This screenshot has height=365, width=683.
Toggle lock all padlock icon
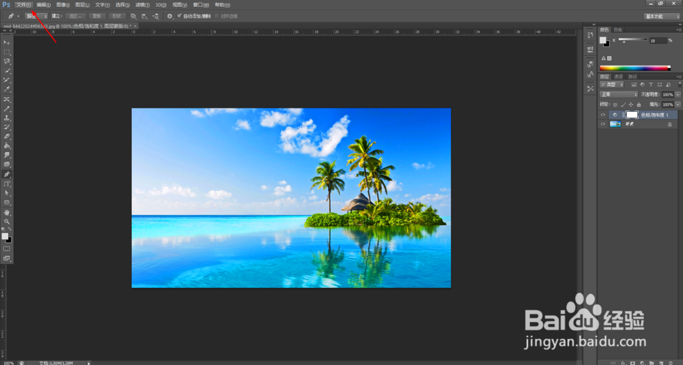pos(639,104)
